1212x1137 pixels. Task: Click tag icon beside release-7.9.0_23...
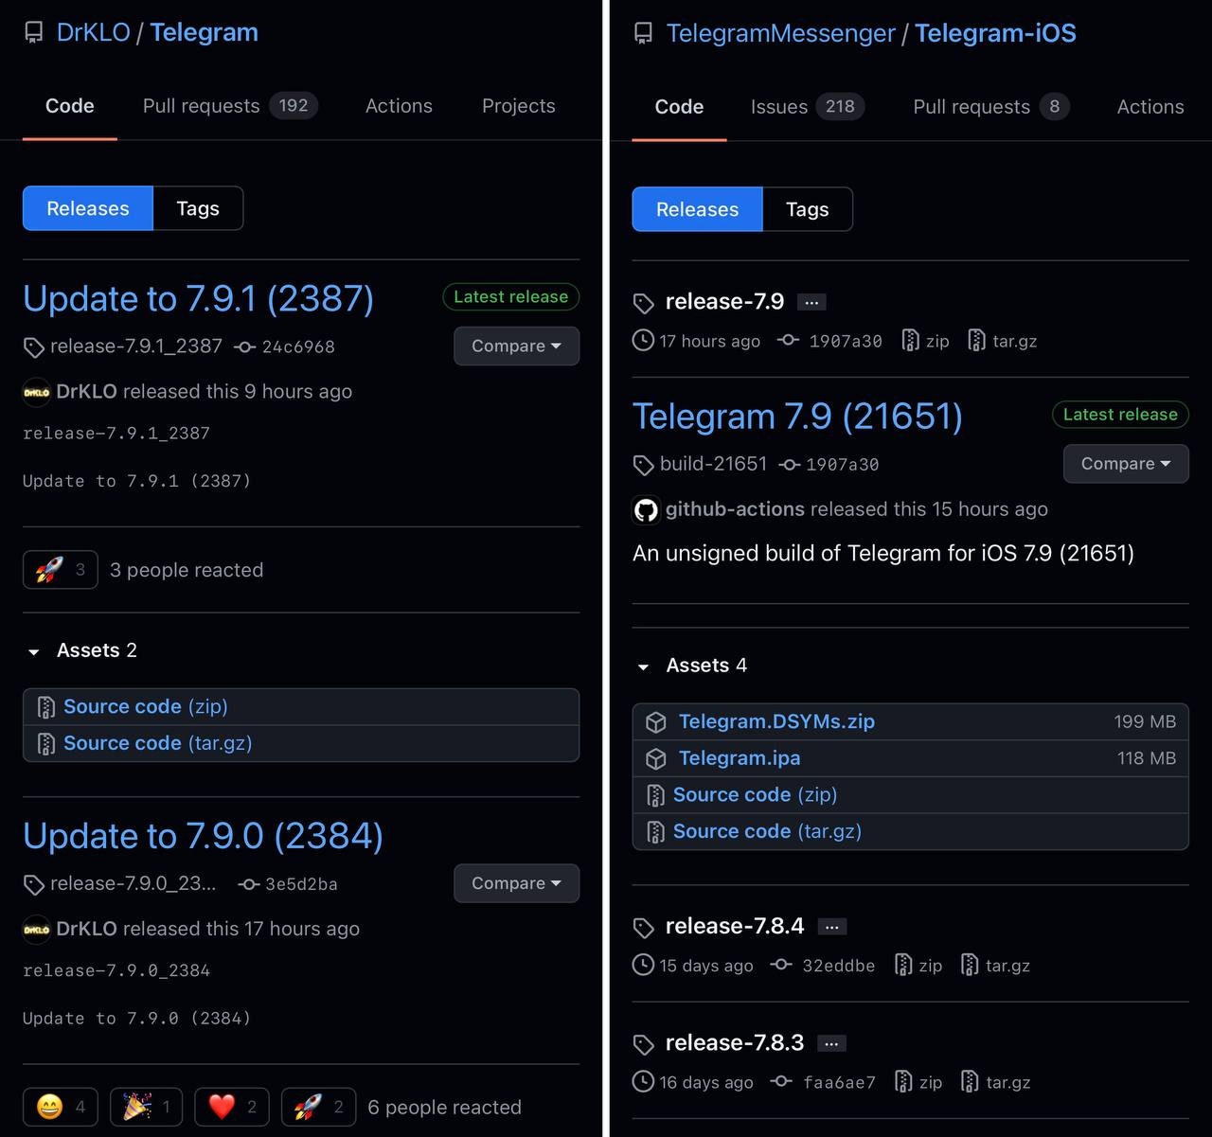pyautogui.click(x=34, y=885)
